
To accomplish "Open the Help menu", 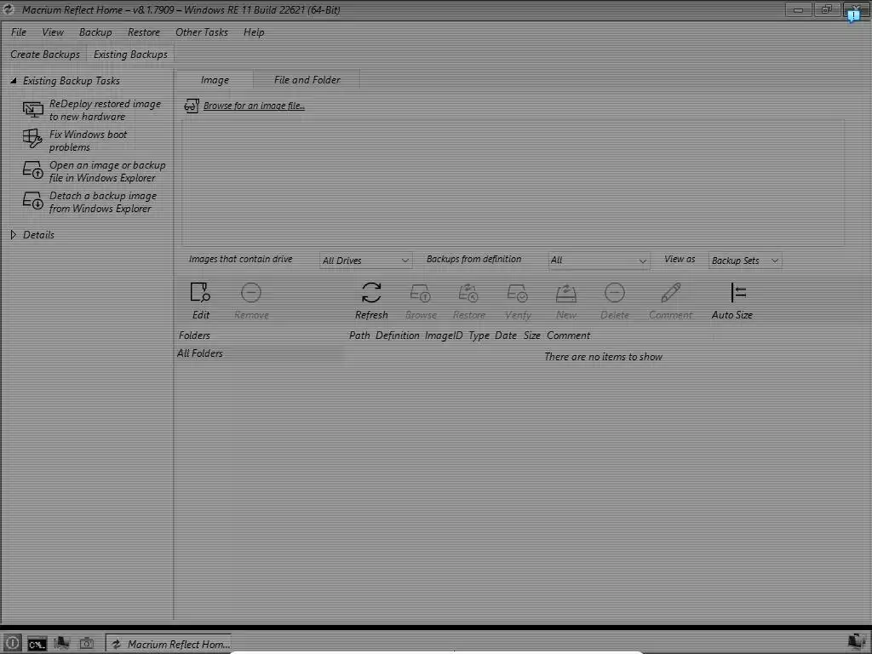I will (254, 32).
